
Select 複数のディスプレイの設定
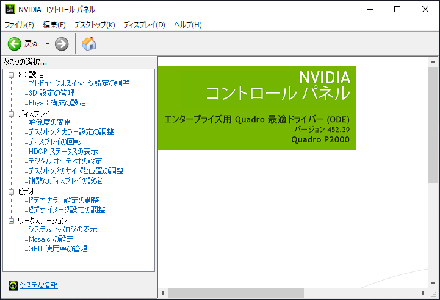[65, 181]
